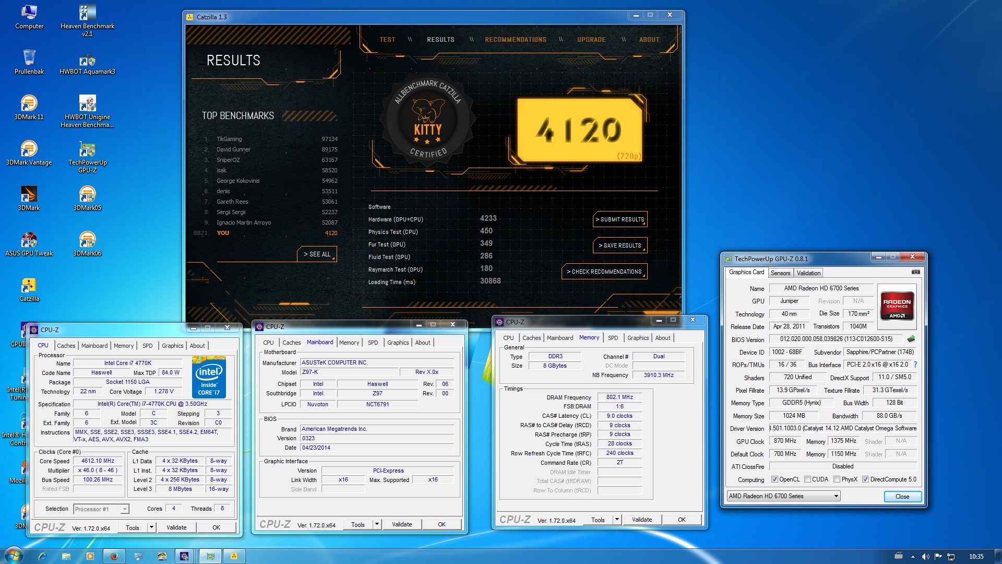The width and height of the screenshot is (1002, 564).
Task: Open the Catzilla desktop shortcut
Action: pos(29,289)
